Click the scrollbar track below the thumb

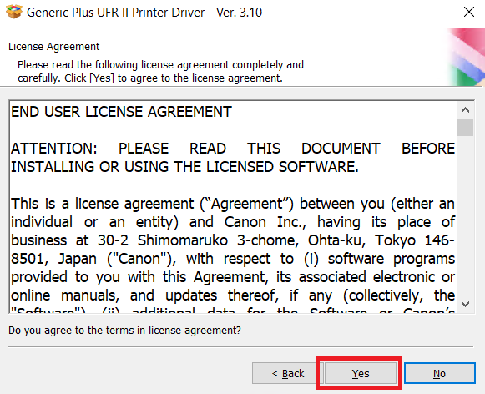pyautogui.click(x=465, y=216)
